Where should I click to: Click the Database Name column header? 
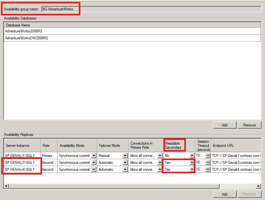[132, 25]
